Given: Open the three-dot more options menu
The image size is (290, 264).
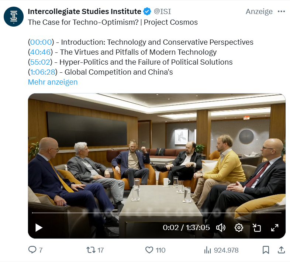Looking at the screenshot, I should [x=281, y=11].
